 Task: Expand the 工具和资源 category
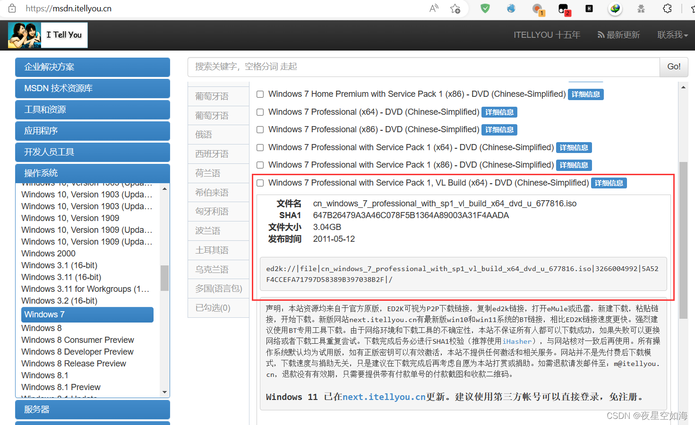click(x=93, y=110)
